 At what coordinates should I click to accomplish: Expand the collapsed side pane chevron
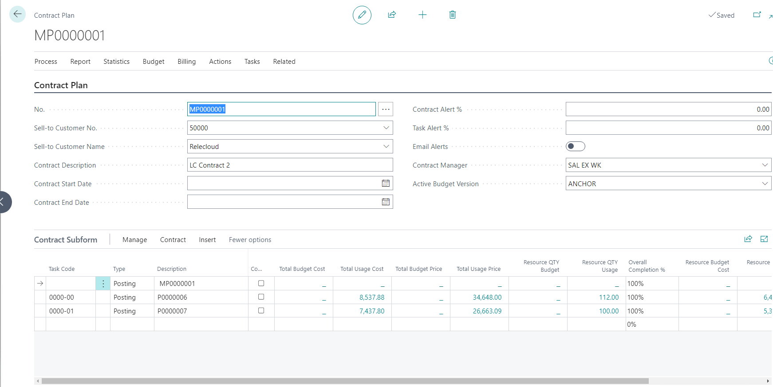4,202
